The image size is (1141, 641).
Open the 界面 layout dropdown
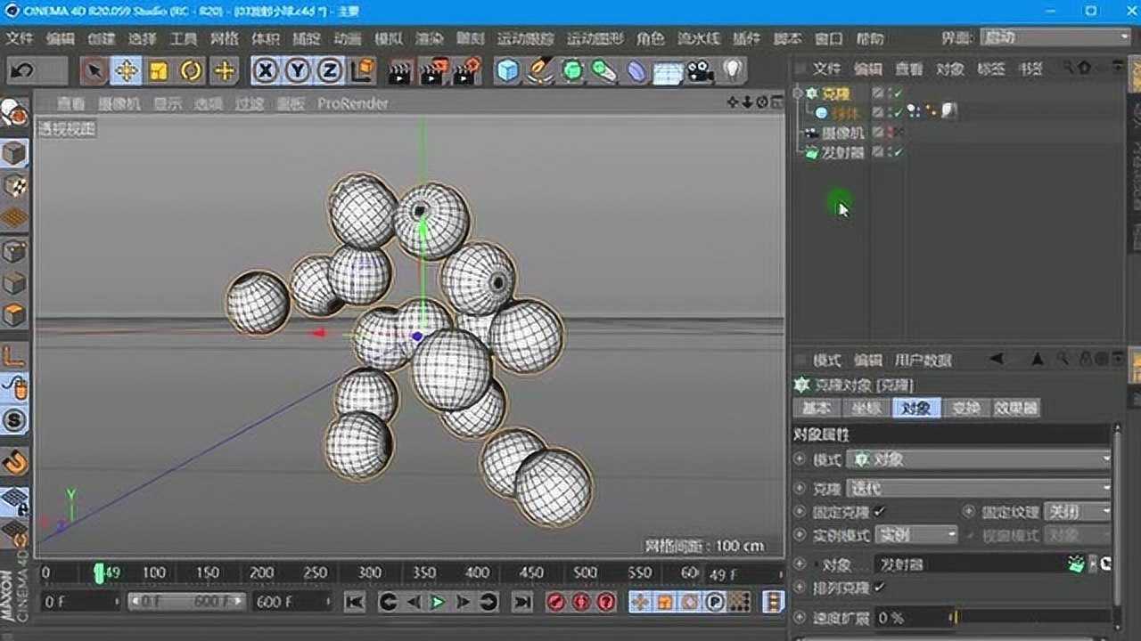[x=1055, y=37]
